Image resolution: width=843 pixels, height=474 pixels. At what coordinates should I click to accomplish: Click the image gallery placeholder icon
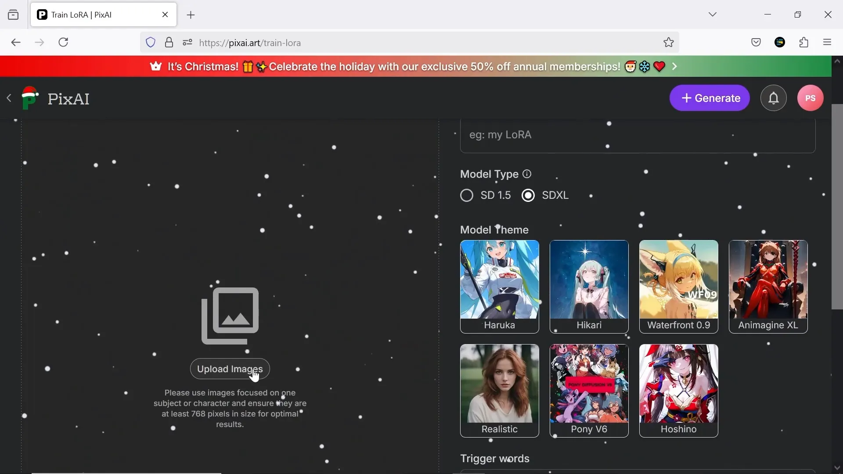coord(230,316)
